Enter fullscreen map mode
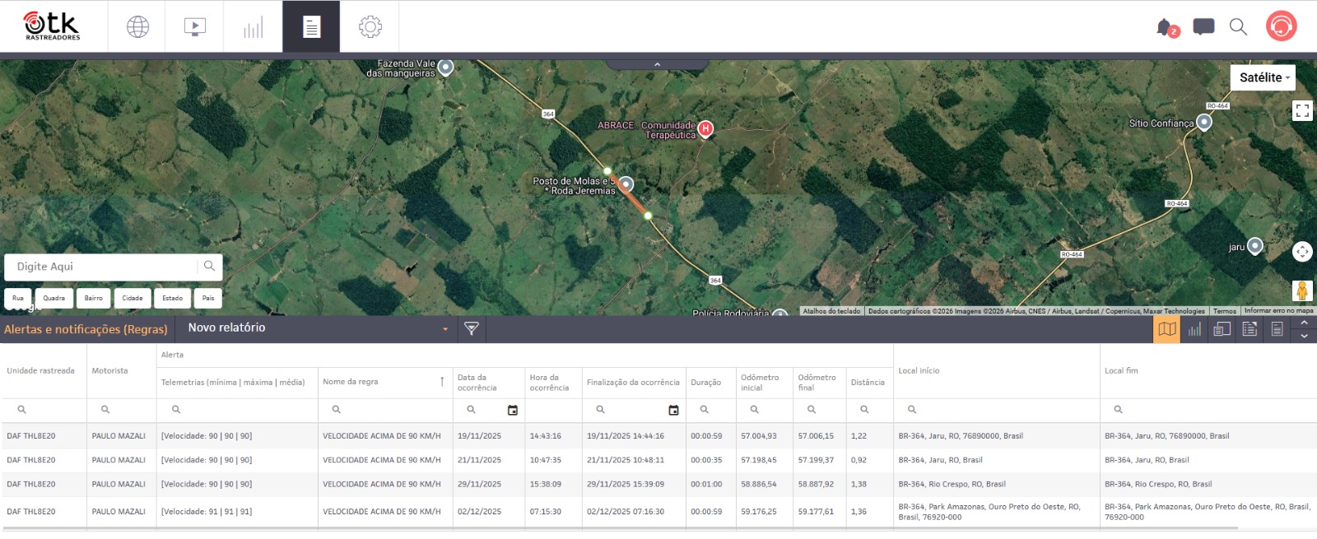This screenshot has width=1317, height=539. click(1302, 111)
